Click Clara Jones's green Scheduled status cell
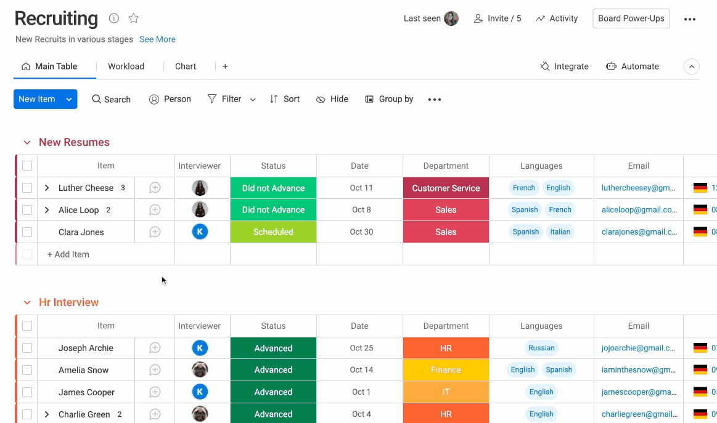This screenshot has height=423, width=717. pyautogui.click(x=273, y=232)
